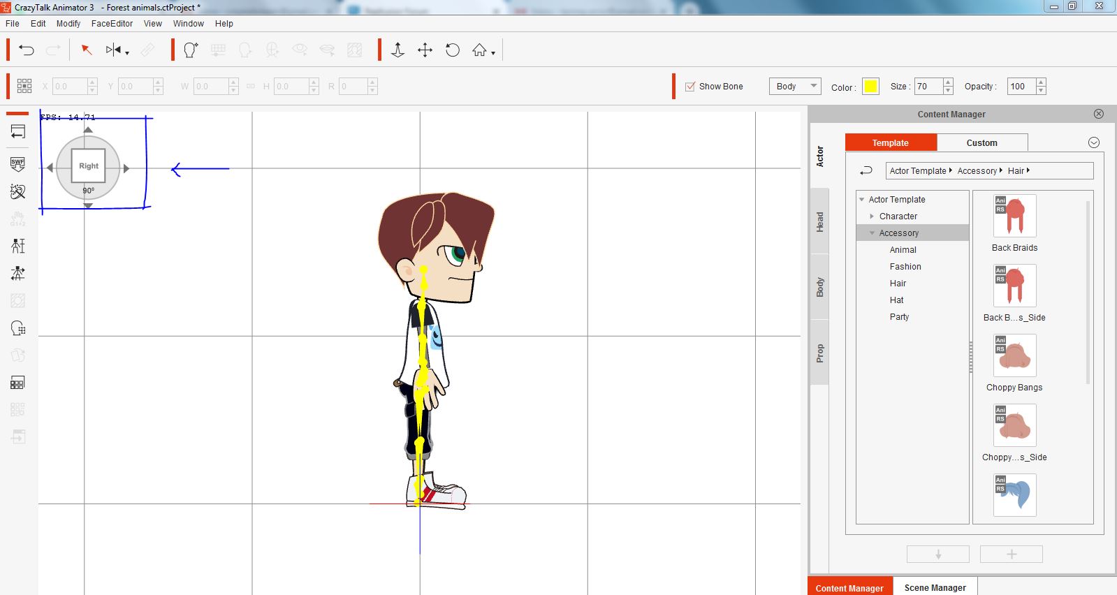Collapse the Actor Template tree node
Image resolution: width=1117 pixels, height=595 pixels.
(862, 200)
